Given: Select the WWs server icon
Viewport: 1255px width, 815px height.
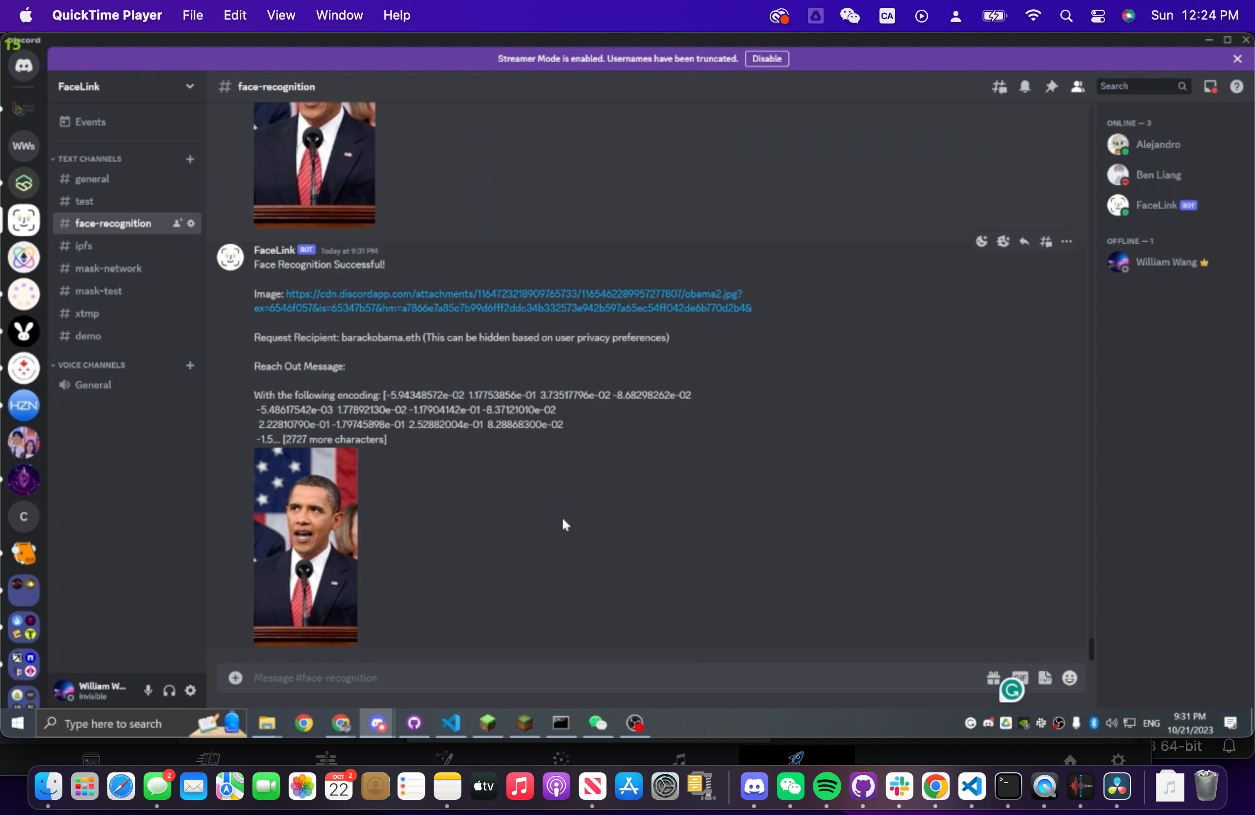Looking at the screenshot, I should point(23,146).
